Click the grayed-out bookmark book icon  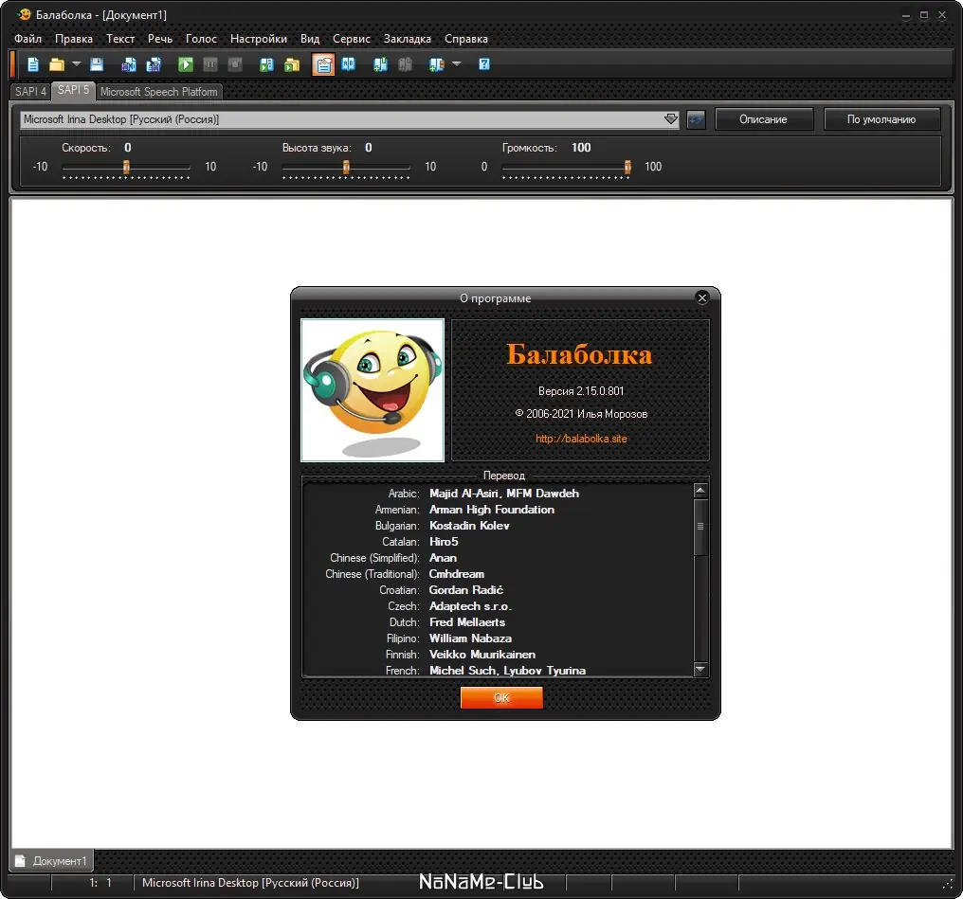[405, 64]
